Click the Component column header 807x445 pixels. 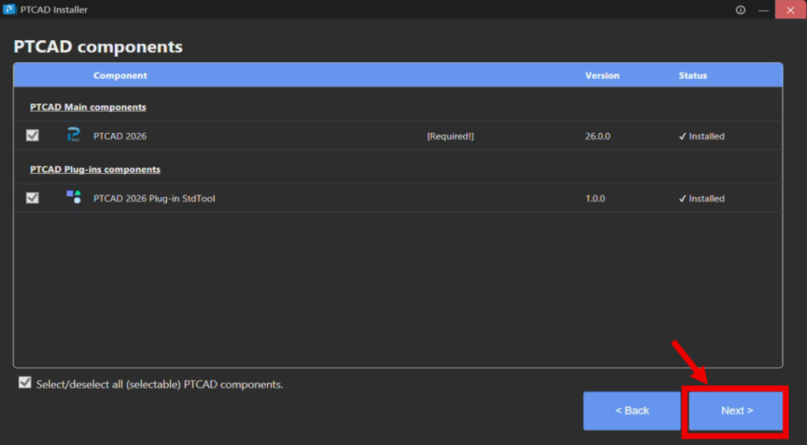(120, 76)
